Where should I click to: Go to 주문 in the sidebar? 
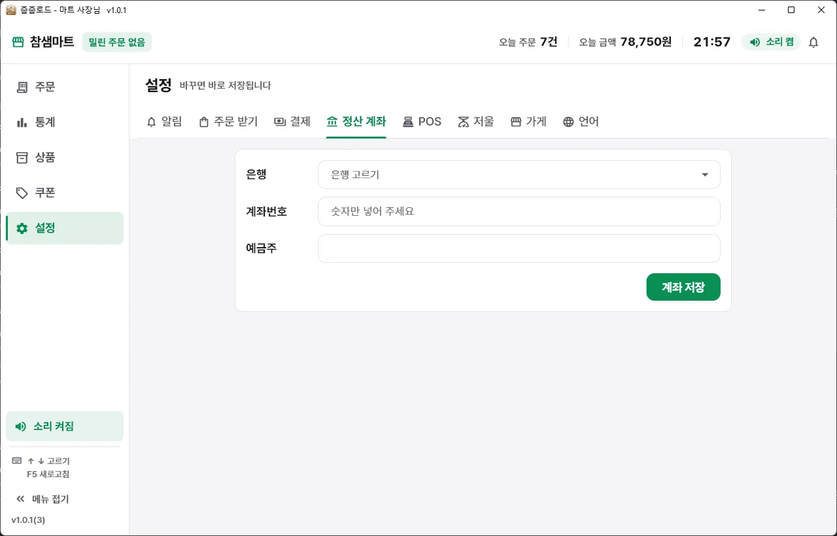tap(65, 87)
